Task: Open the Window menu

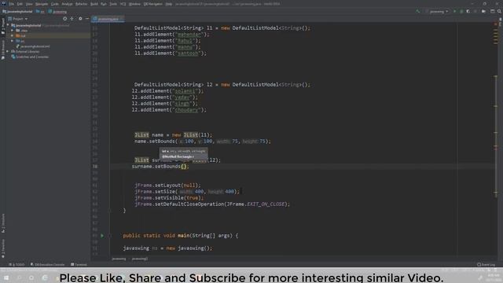Action: [134, 4]
